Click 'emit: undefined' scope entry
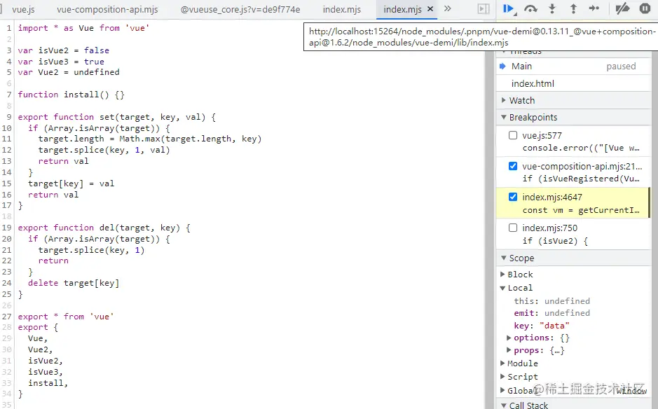The height and width of the screenshot is (409, 658). pos(551,313)
